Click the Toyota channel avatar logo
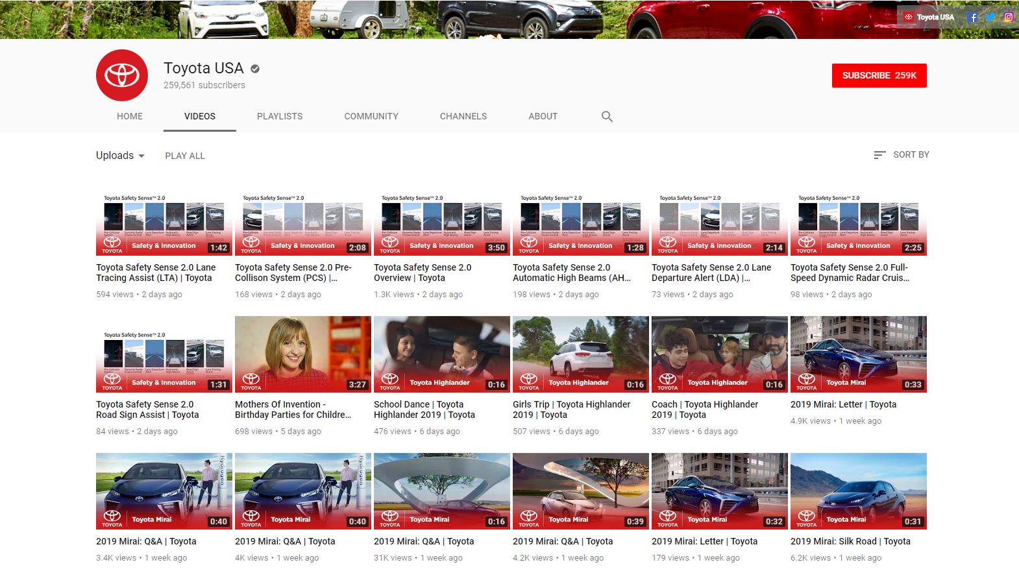Screen dimensions: 1019x573 [122, 75]
